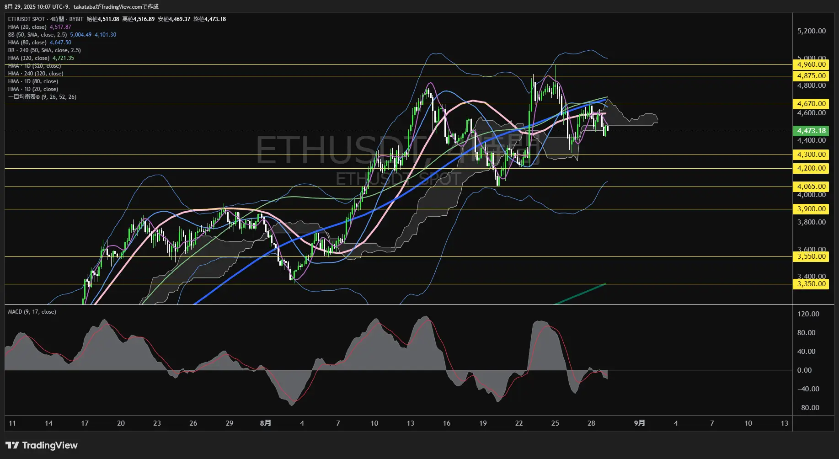Click the 22 date label on time axis

pyautogui.click(x=519, y=423)
